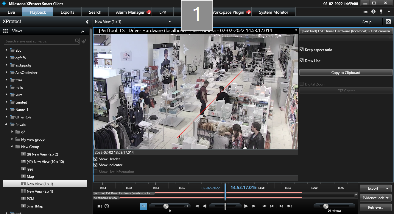
Task: Click the PTZ Center button
Action: pos(346,91)
